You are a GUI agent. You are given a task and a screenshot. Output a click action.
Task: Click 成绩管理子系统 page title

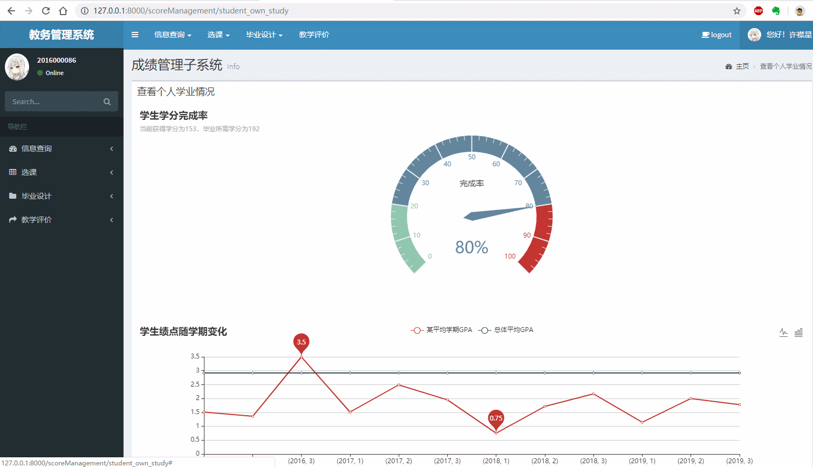pyautogui.click(x=177, y=65)
